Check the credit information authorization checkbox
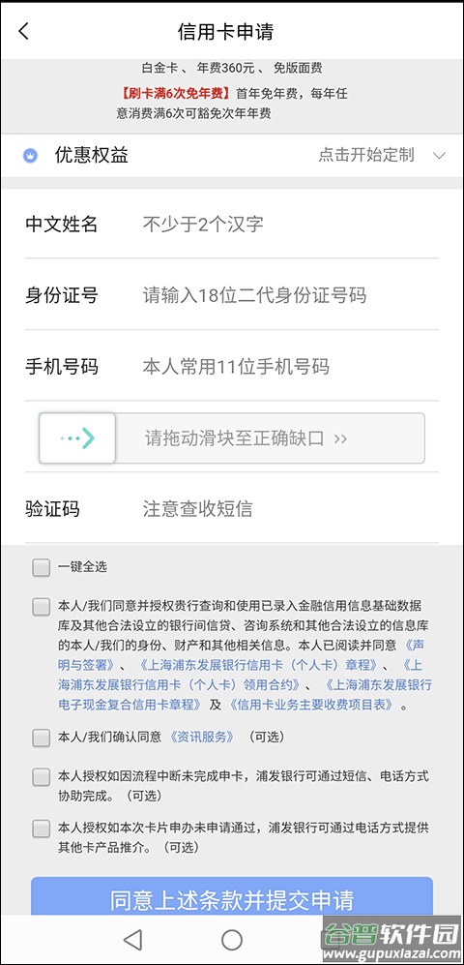The height and width of the screenshot is (965, 464). pyautogui.click(x=42, y=607)
